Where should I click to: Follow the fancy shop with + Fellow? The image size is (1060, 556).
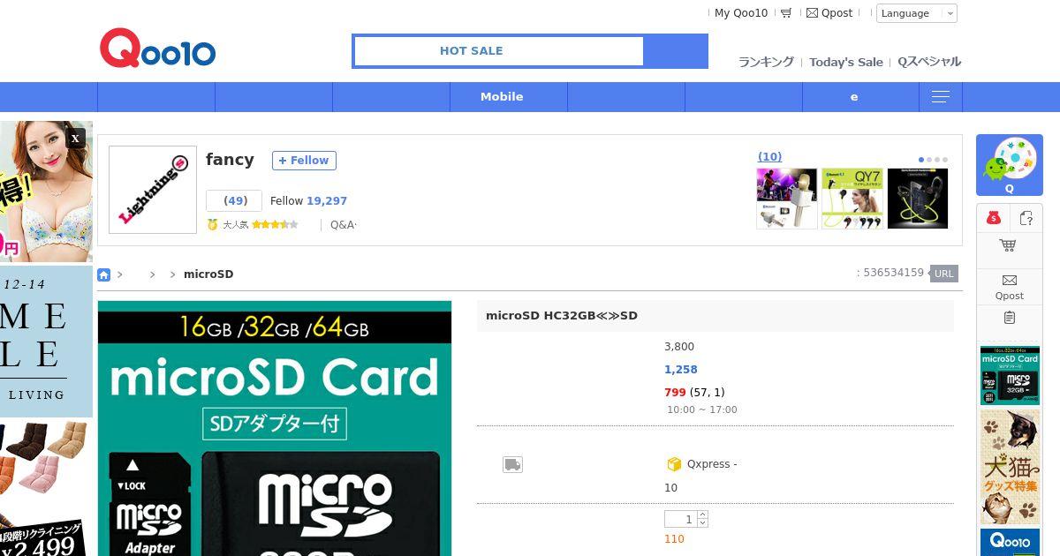coord(304,161)
